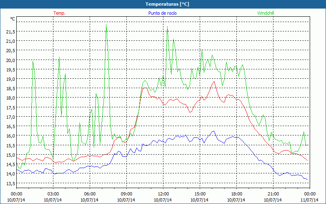Select the green Windchill legend label
The image size is (326, 204).
pos(266,13)
